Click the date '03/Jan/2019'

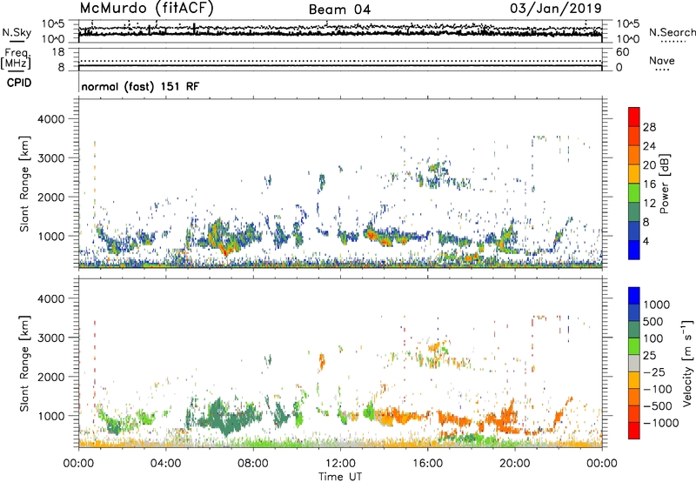tap(556, 8)
